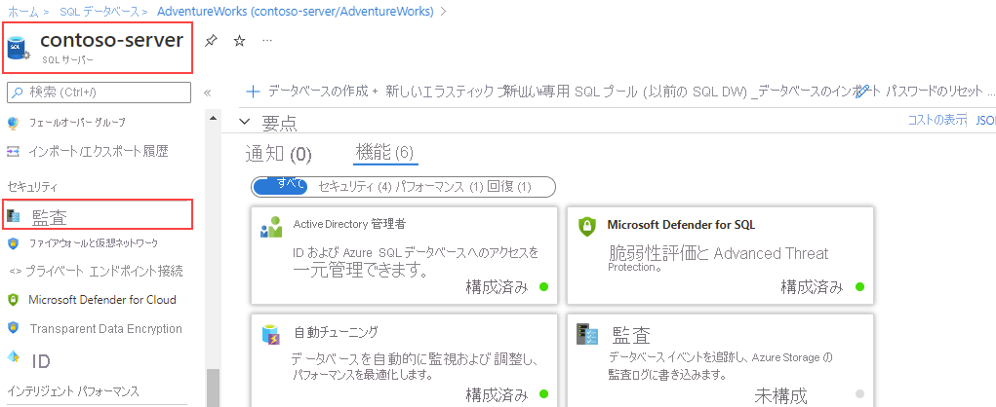Open the 監査 card title
The width and height of the screenshot is (996, 407).
tap(631, 334)
